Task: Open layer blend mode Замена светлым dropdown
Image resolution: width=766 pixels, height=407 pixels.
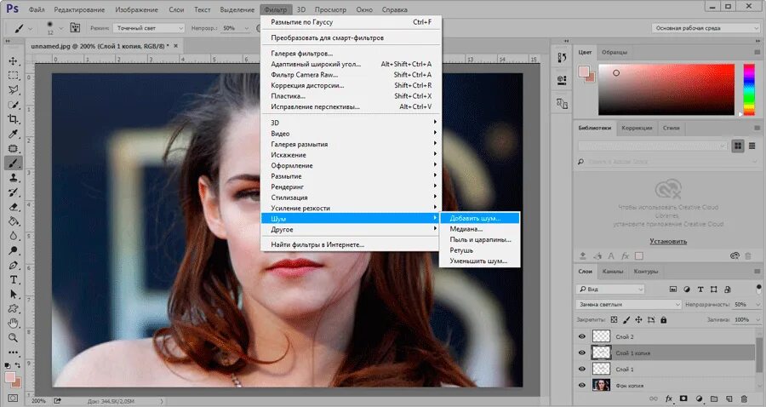Action: point(628,304)
